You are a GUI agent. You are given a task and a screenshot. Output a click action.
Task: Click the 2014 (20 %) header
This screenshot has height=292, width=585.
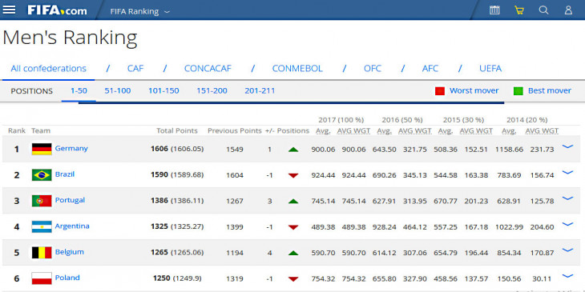[x=526, y=120]
